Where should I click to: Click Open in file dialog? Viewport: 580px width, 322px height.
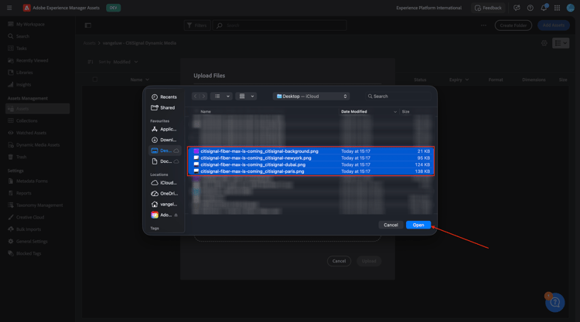coord(418,225)
